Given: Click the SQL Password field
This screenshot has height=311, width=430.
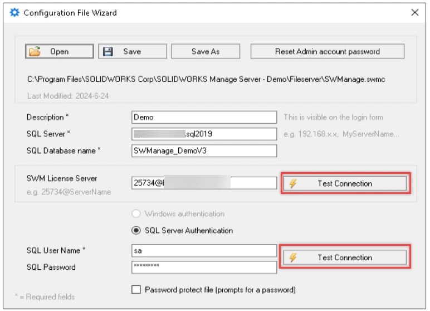Looking at the screenshot, I should pyautogui.click(x=204, y=267).
